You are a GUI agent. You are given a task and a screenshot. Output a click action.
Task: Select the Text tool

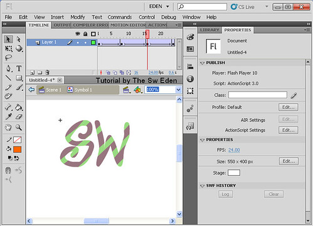click(x=19, y=68)
